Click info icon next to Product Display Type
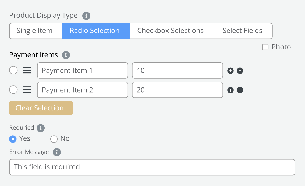Image resolution: width=305 pixels, height=186 pixels. 86,16
